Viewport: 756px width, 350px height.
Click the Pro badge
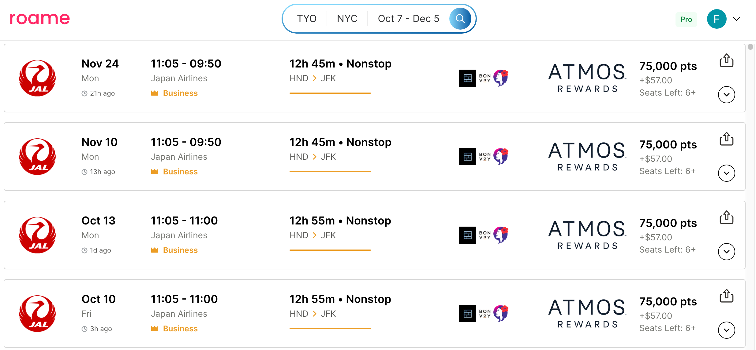click(x=686, y=19)
